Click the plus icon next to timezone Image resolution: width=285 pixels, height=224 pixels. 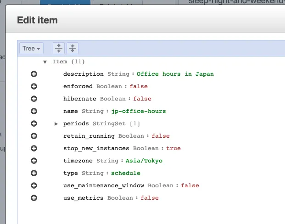pyautogui.click(x=34, y=161)
